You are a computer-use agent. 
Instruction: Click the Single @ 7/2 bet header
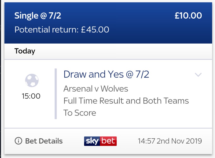(38, 15)
